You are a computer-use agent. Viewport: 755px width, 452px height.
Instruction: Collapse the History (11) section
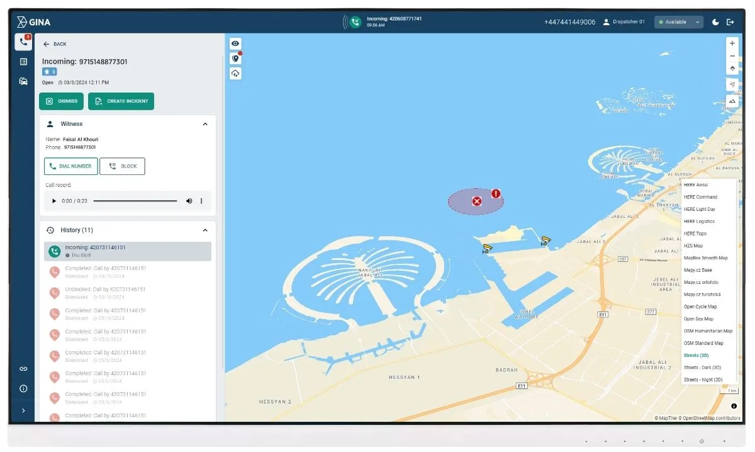pyautogui.click(x=204, y=230)
